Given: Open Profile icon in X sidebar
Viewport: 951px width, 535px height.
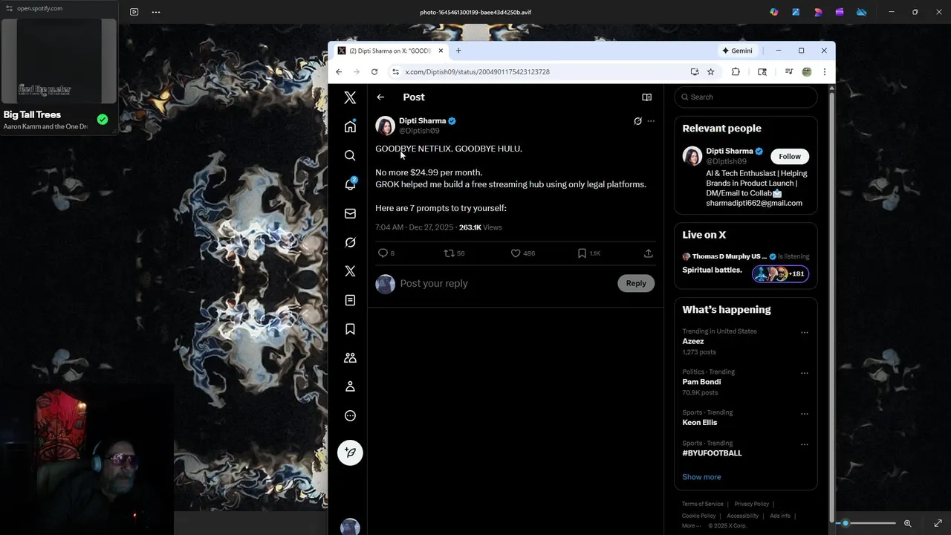Looking at the screenshot, I should [x=350, y=386].
